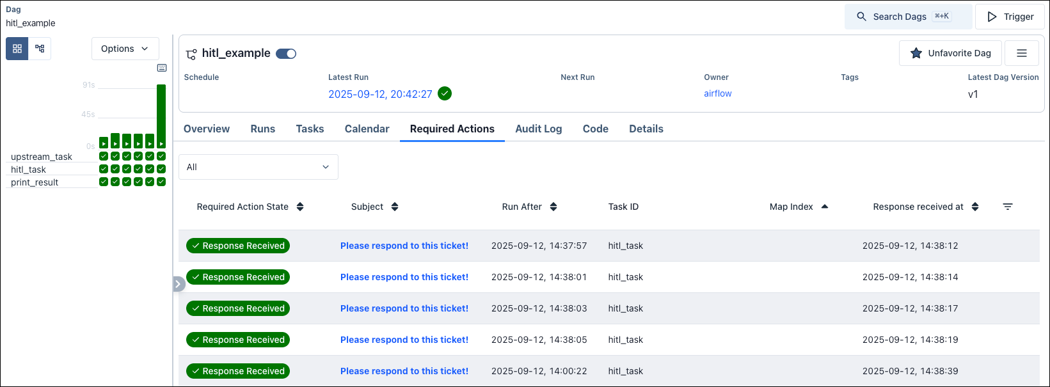Sort by Response received at column

[x=975, y=207]
